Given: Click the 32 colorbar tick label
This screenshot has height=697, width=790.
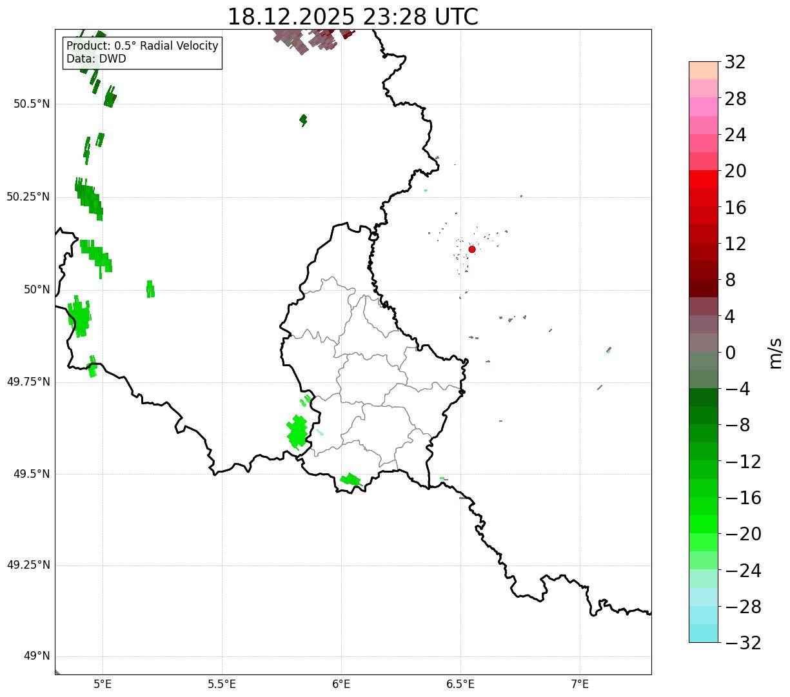Looking at the screenshot, I should 735,63.
